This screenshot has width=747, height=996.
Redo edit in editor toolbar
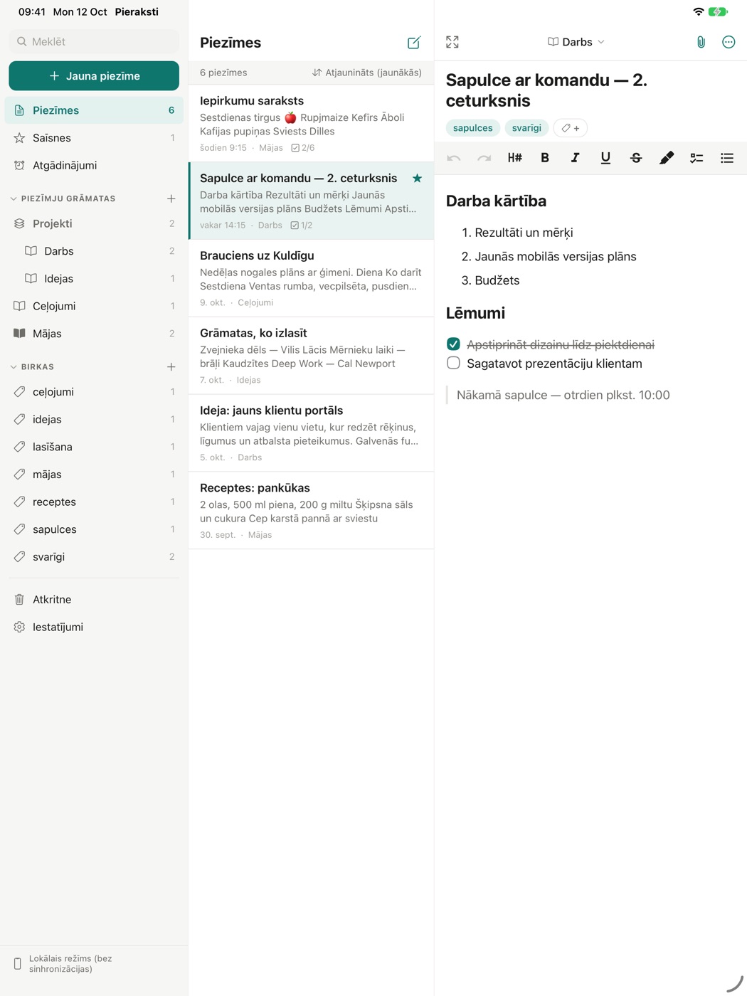[x=484, y=158]
